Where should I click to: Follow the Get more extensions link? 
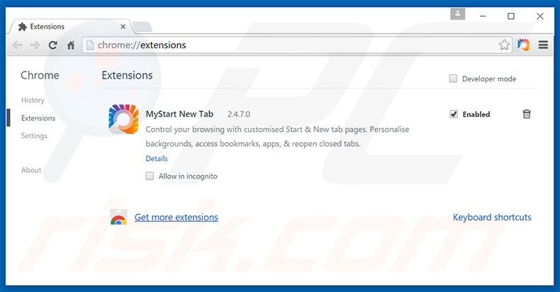tap(177, 218)
